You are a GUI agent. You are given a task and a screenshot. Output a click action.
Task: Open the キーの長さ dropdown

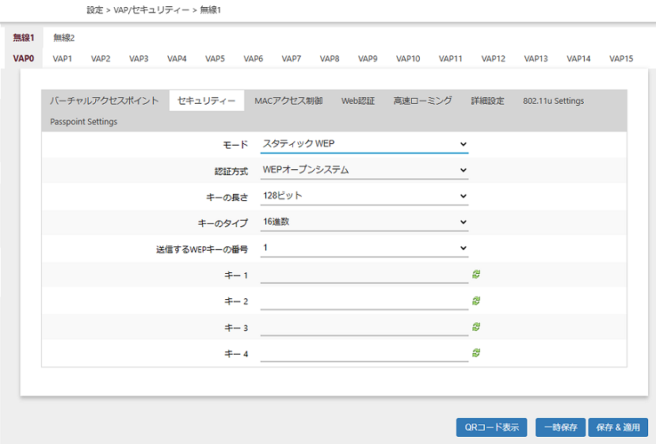click(364, 196)
